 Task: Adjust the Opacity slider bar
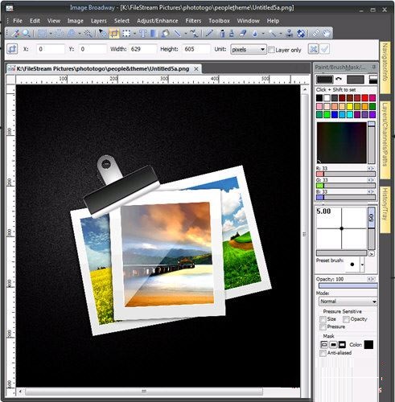(x=348, y=285)
